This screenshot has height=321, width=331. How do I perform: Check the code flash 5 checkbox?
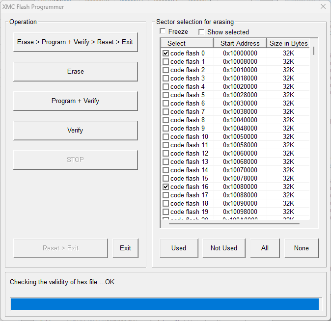coord(165,95)
